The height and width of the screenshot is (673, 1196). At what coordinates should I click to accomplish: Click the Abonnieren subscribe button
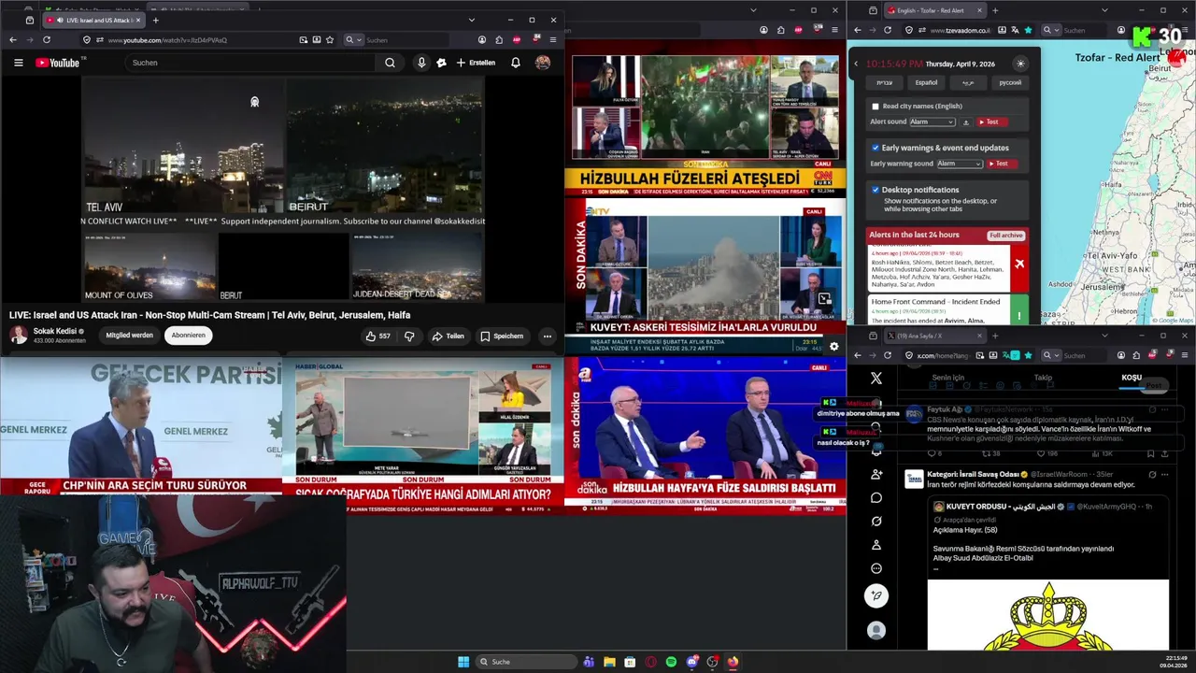coord(188,336)
